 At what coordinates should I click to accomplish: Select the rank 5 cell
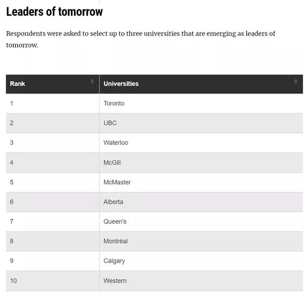click(x=12, y=182)
